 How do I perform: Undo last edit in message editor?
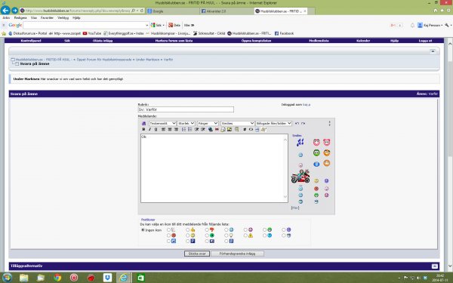[x=297, y=123]
